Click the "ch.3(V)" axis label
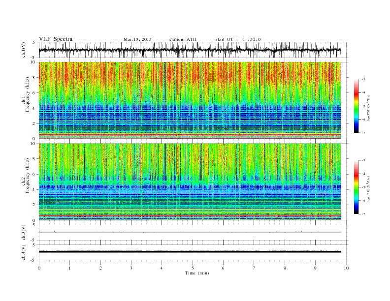 tap(23, 233)
